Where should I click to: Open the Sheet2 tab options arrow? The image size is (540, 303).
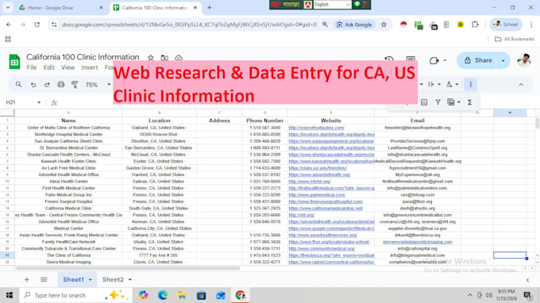click(x=129, y=280)
